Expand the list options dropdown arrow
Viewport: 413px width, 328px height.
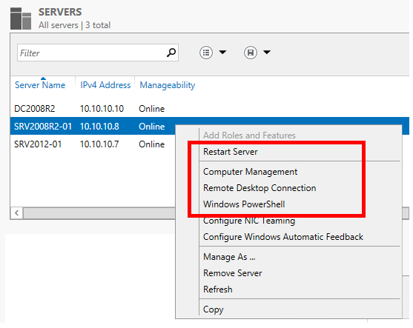tap(222, 53)
